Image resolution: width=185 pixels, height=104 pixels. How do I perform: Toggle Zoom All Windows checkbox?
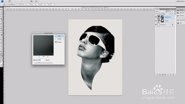[x=6, y=5]
